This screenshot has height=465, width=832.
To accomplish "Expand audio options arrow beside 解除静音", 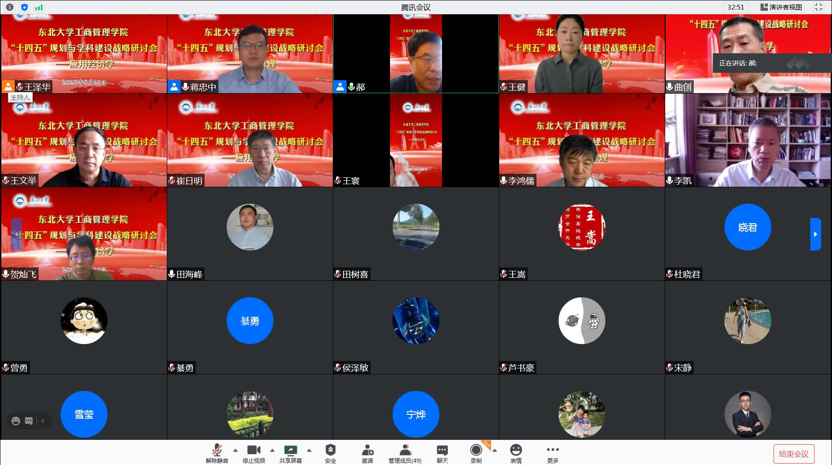I will 235,450.
